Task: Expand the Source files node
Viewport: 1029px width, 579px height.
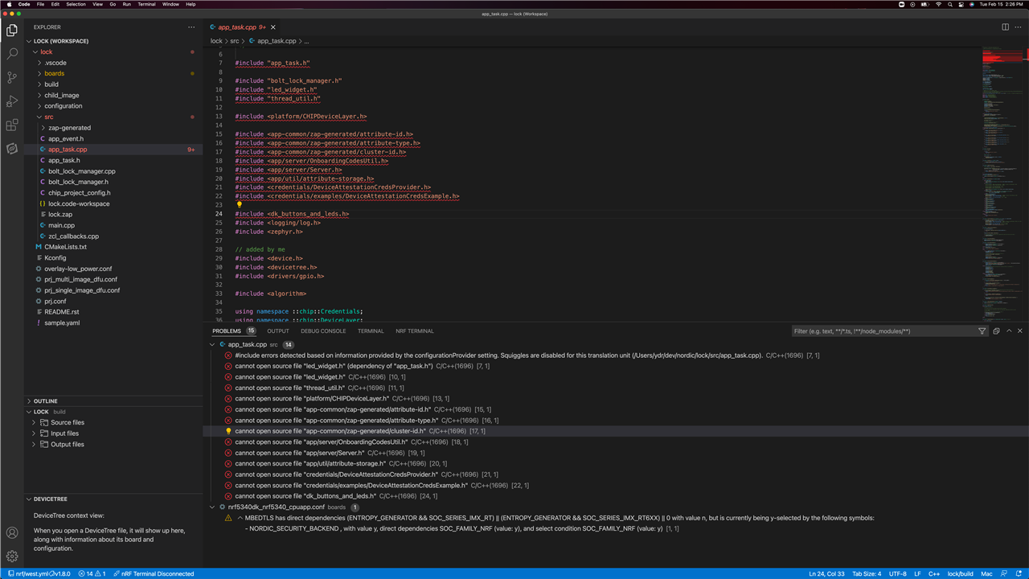Action: point(67,422)
